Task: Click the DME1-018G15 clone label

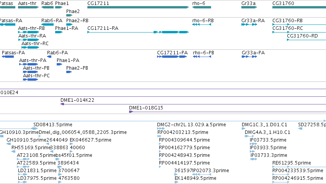Action: (146, 108)
